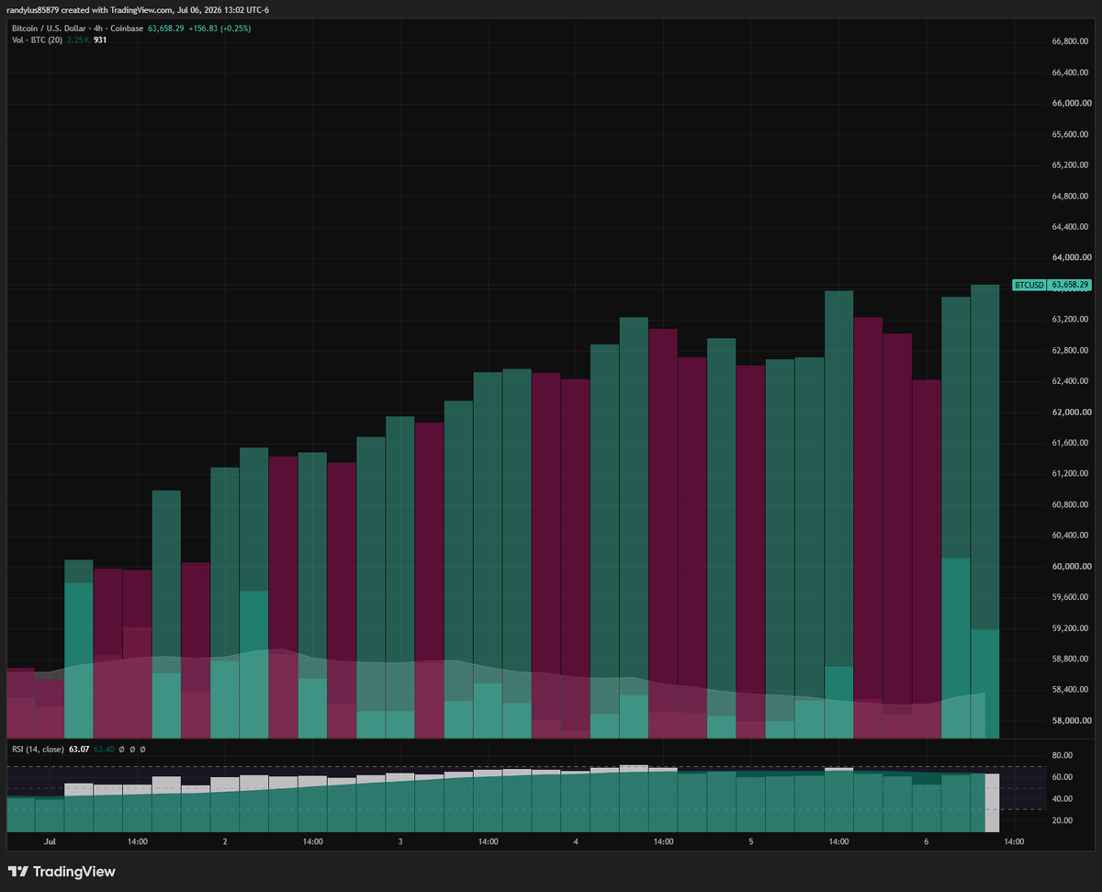1102x892 pixels.
Task: Click the last green candle at right edge
Action: coord(985,511)
